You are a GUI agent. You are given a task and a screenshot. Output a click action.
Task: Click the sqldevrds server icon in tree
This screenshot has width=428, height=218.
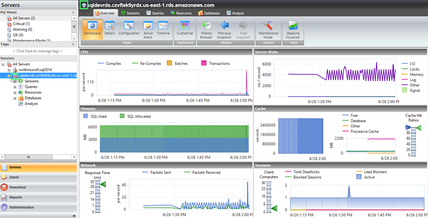click(14, 76)
